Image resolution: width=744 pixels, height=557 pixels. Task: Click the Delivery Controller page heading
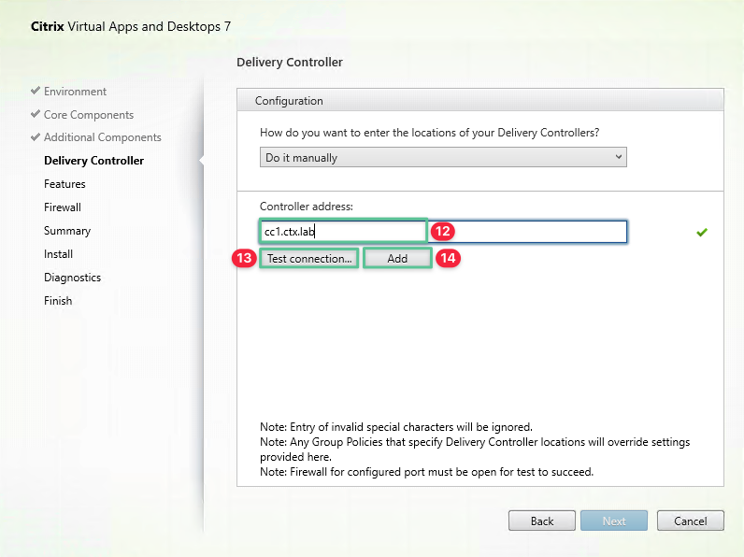tap(290, 63)
